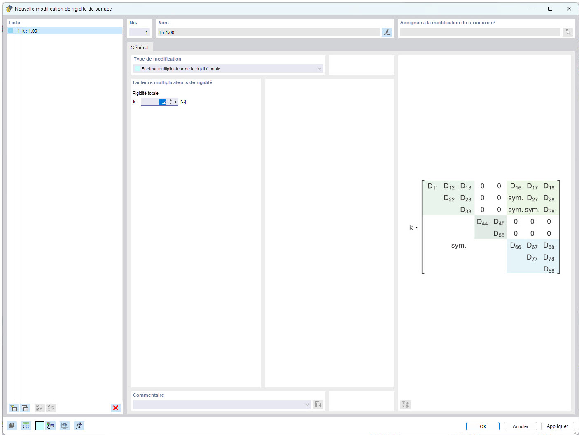Increase k value with the spin-up arrow
This screenshot has height=435, width=579.
pos(171,100)
